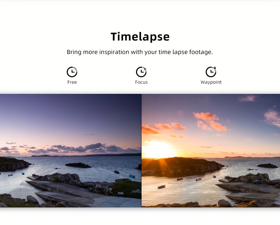Click the yellow bollard on the slipway
Screen dimensions: 280x225
coord(83,195)
